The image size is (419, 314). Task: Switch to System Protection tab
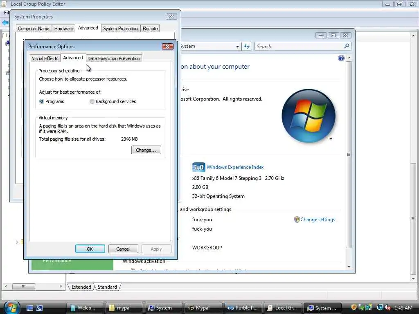(x=121, y=29)
